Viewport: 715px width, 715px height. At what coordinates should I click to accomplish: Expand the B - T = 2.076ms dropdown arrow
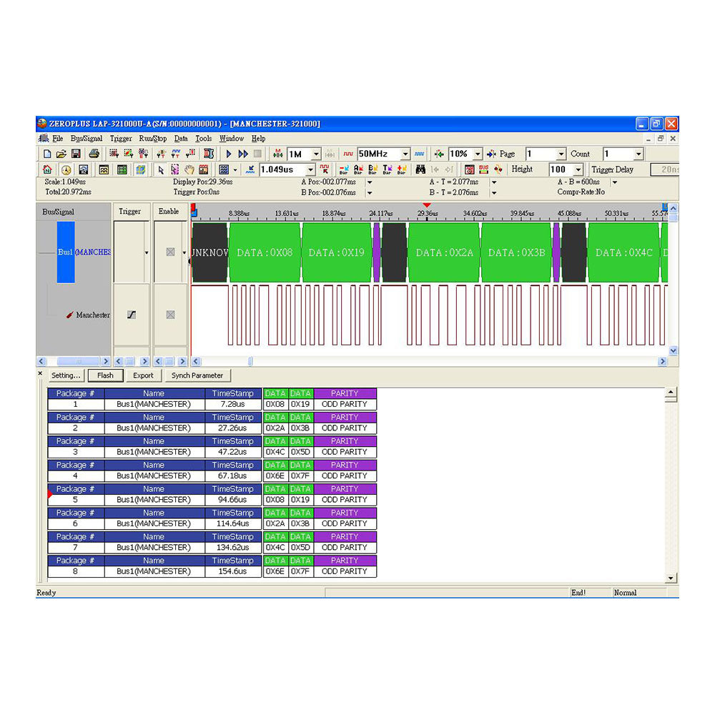click(x=494, y=193)
